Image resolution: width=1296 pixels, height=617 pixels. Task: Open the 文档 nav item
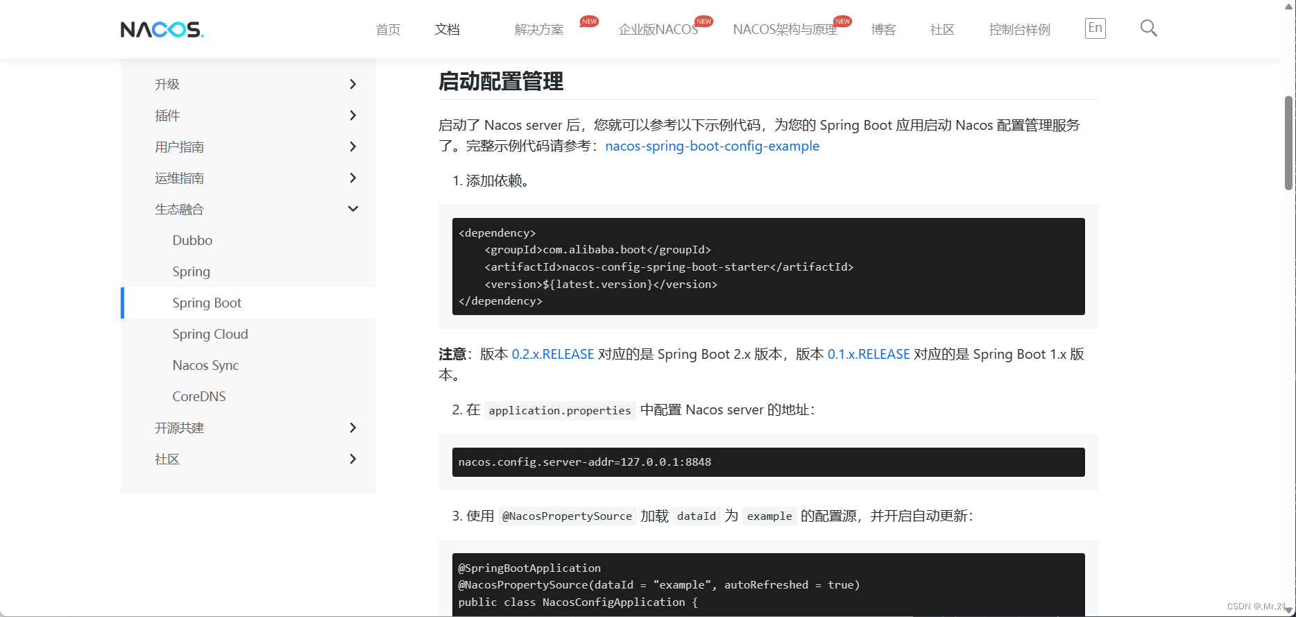pyautogui.click(x=447, y=29)
